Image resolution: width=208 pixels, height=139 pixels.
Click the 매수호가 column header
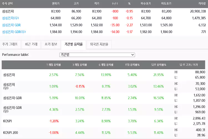tap(146, 4)
